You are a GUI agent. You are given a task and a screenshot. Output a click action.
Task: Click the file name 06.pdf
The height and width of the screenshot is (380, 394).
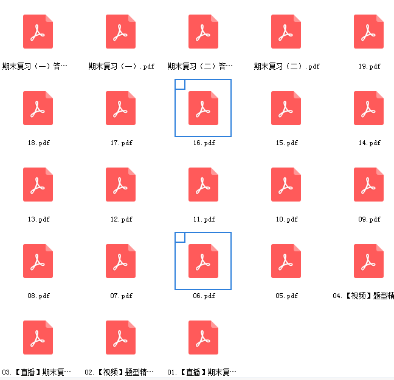pos(204,296)
